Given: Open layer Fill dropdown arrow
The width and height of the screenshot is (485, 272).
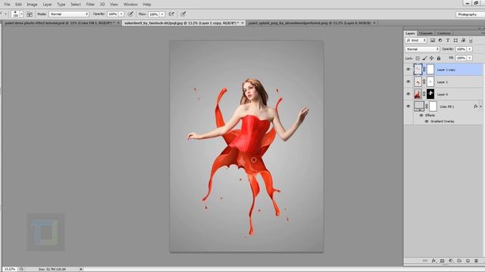Looking at the screenshot, I should (470, 58).
